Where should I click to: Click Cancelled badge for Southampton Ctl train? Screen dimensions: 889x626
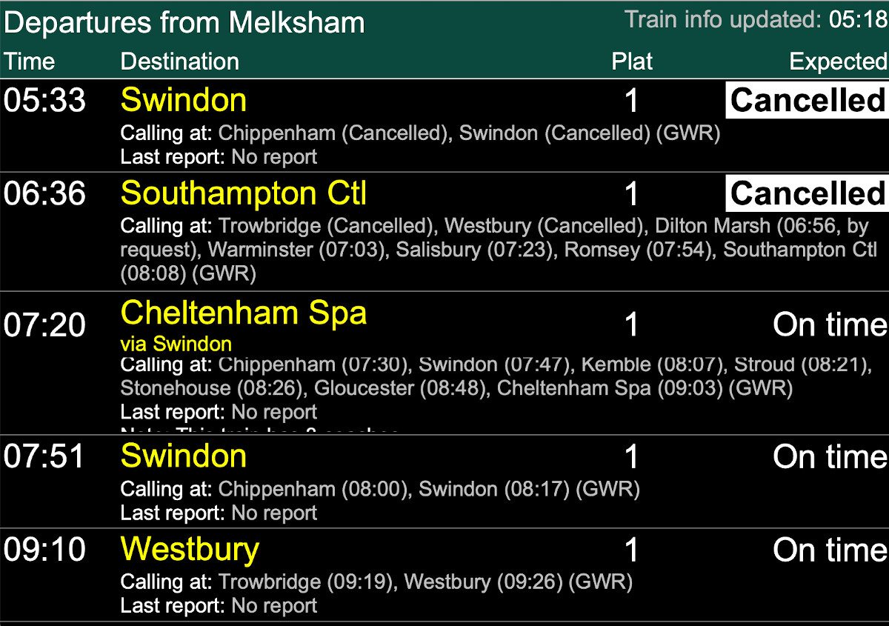807,193
